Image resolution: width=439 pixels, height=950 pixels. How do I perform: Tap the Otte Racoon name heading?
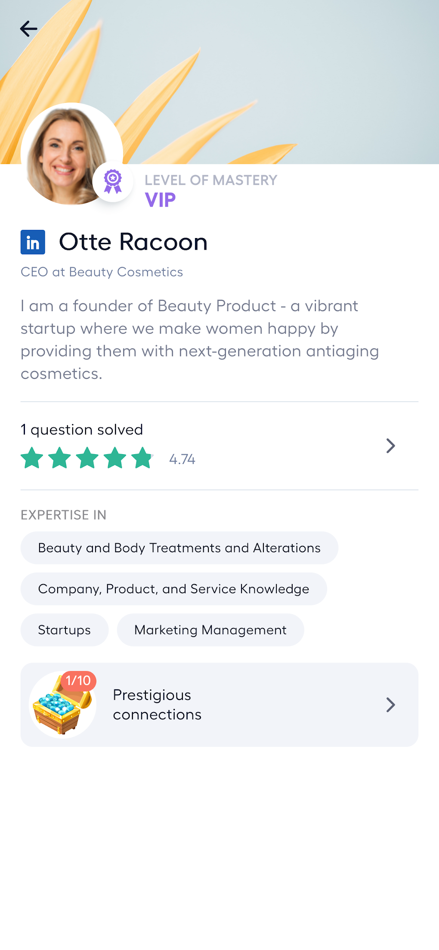tap(133, 242)
